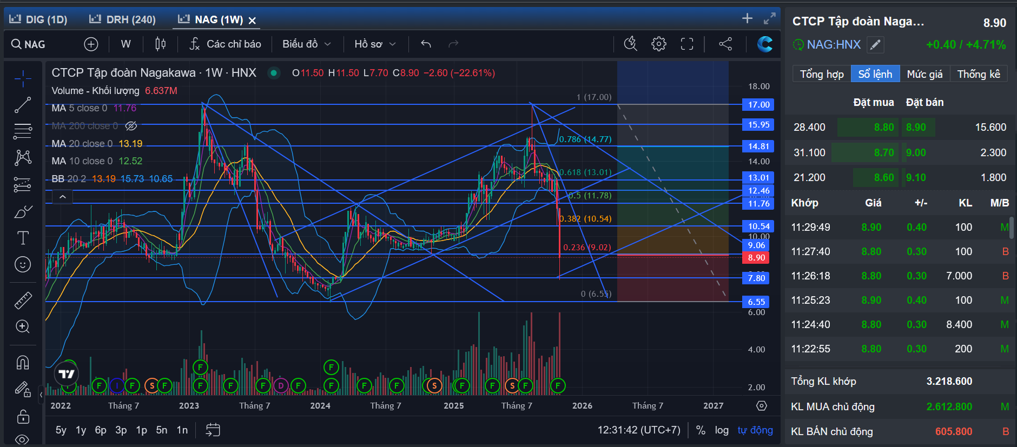Open the Tổng hợp tab
1017x447 pixels.
pos(822,74)
